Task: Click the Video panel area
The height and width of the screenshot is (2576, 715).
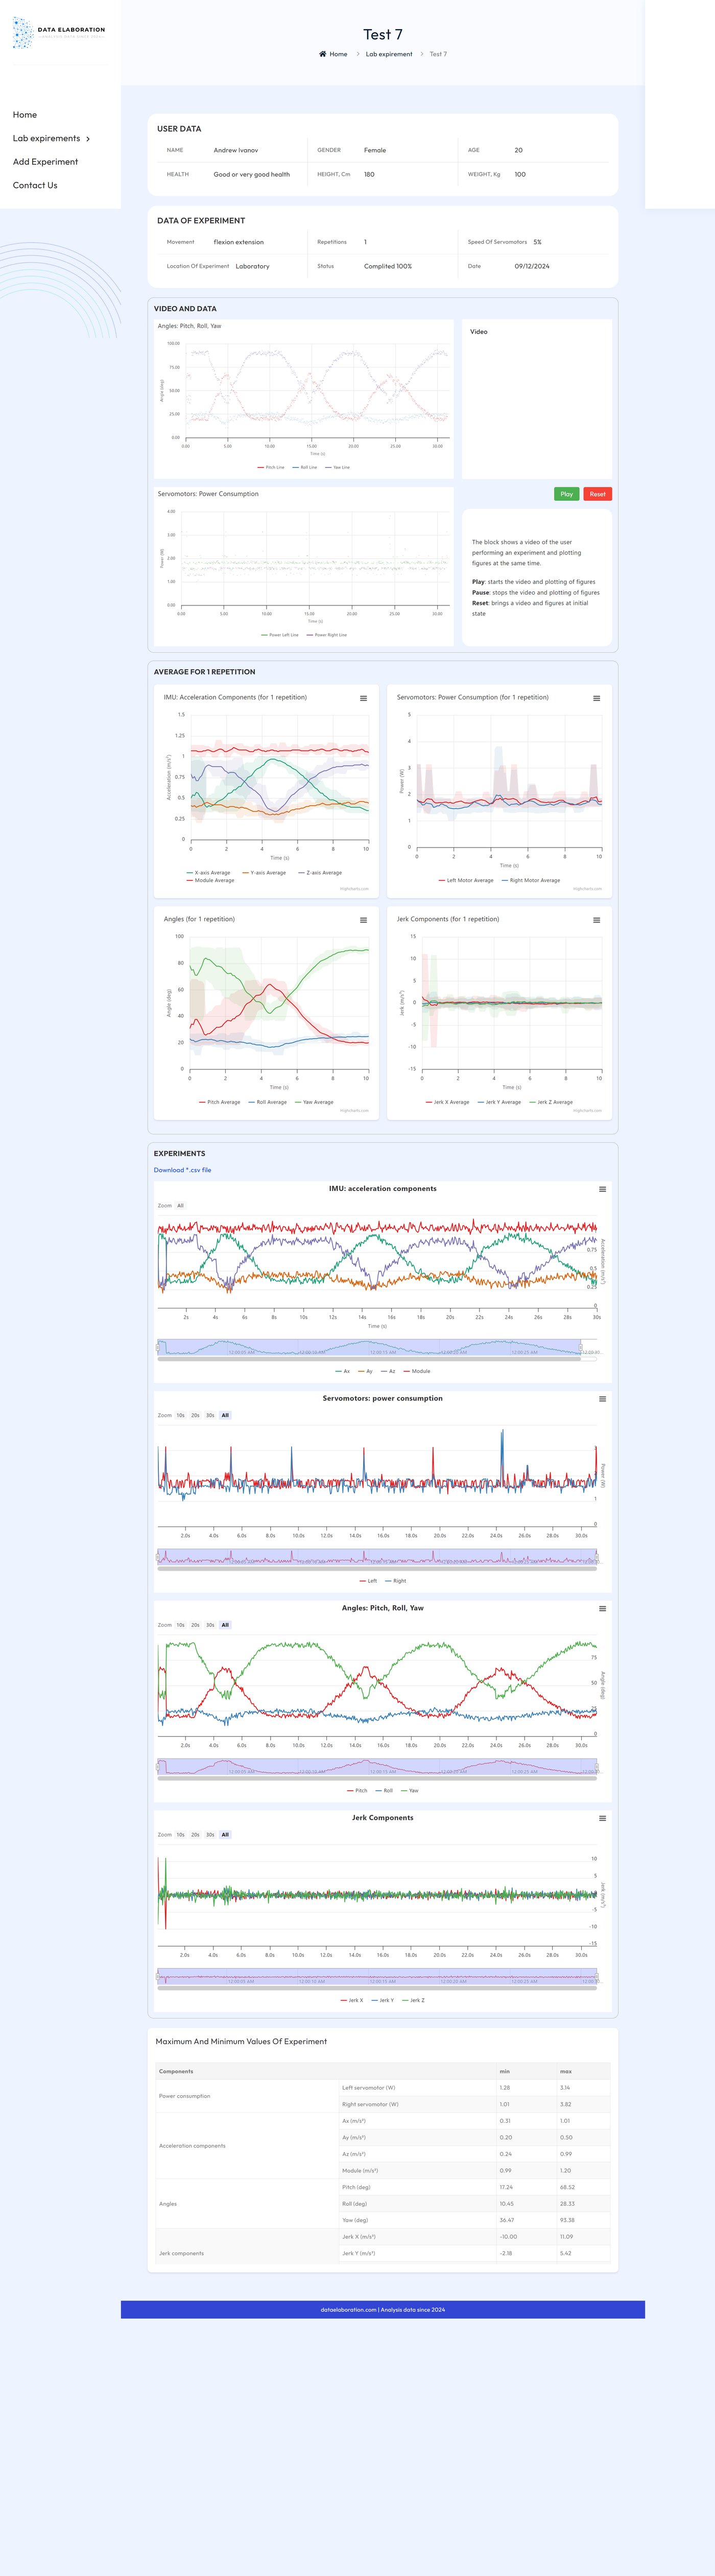Action: [536, 399]
